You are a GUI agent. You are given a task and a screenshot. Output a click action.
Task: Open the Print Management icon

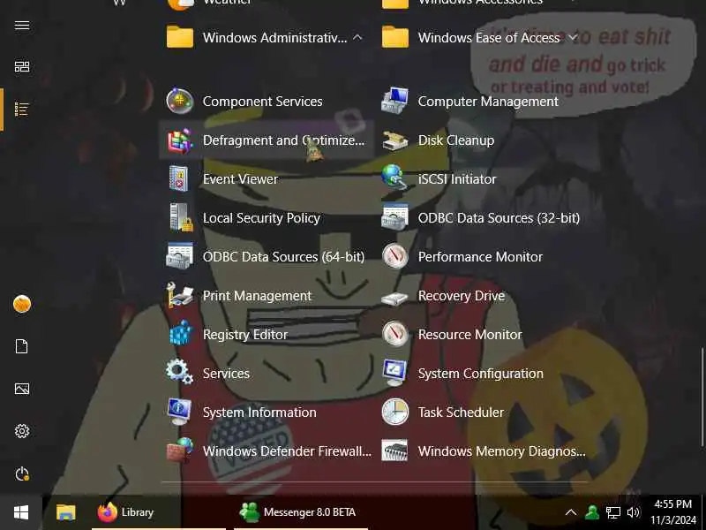pyautogui.click(x=180, y=295)
